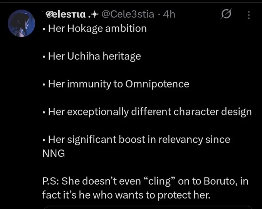This screenshot has height=209, width=262.
Task: Open the quoted post box at the bottom
Action: [148, 207]
